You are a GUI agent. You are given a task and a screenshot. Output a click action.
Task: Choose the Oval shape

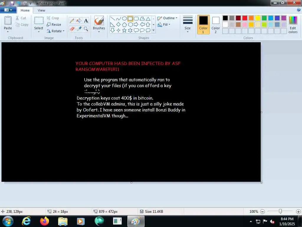point(124,19)
